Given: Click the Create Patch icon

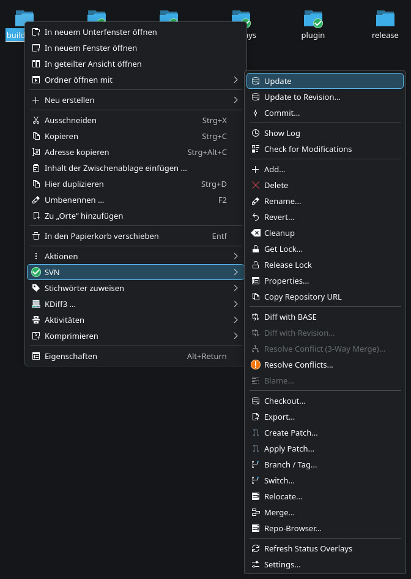Looking at the screenshot, I should [x=256, y=433].
